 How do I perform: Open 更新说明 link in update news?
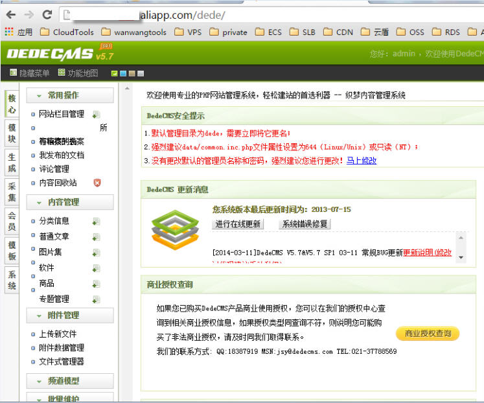coord(428,253)
